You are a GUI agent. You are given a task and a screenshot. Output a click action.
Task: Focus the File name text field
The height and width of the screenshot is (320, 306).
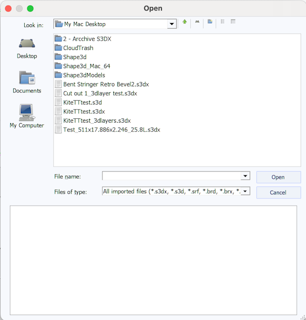point(172,176)
